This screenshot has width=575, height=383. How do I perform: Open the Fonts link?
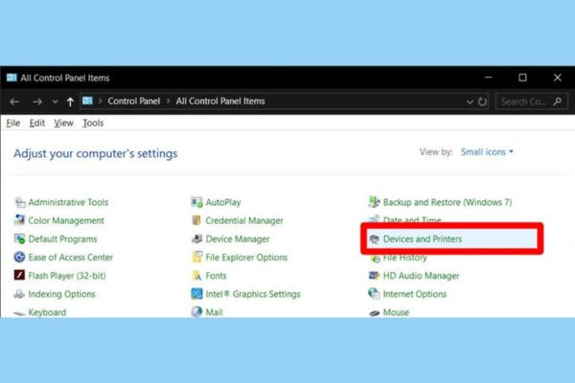pyautogui.click(x=216, y=276)
